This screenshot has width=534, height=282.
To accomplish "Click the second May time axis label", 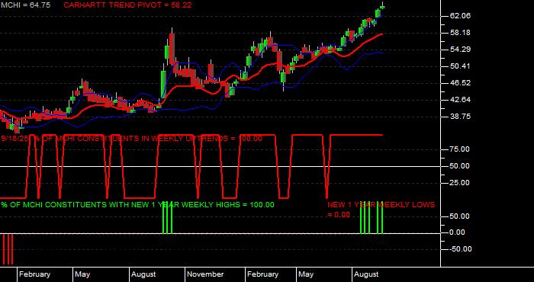I will click(x=306, y=274).
